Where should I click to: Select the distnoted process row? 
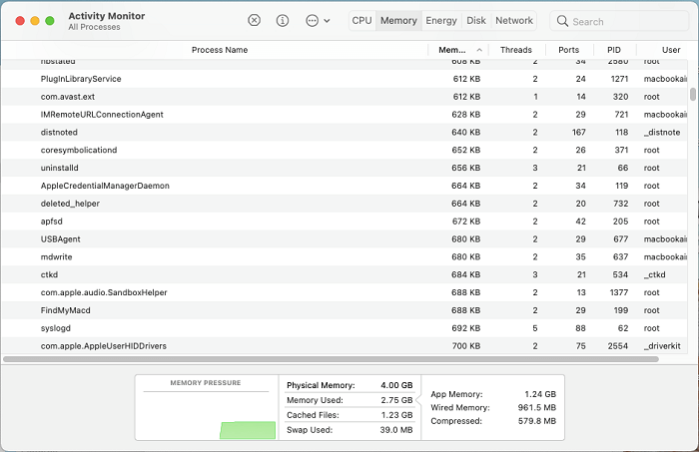coord(345,133)
